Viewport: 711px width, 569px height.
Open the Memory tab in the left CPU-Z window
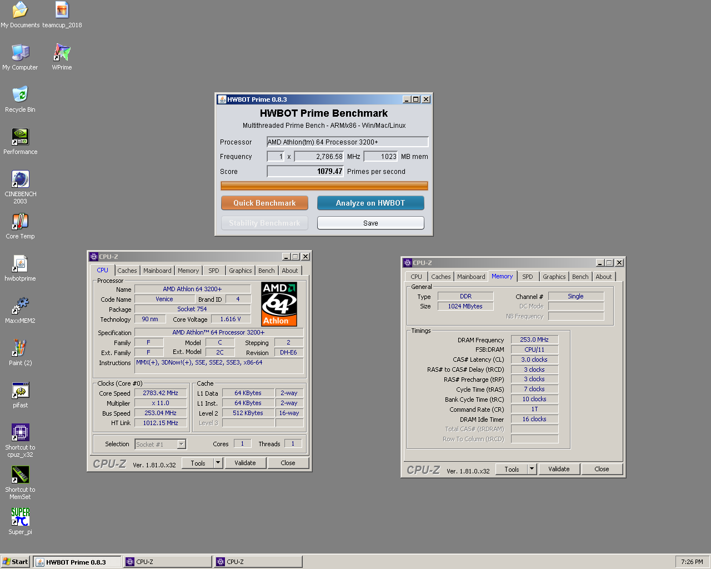[x=188, y=271]
